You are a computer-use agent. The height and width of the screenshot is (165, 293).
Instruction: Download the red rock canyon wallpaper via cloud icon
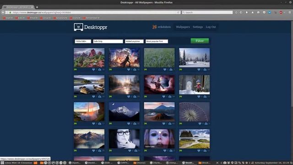pyautogui.click(x=100, y=70)
